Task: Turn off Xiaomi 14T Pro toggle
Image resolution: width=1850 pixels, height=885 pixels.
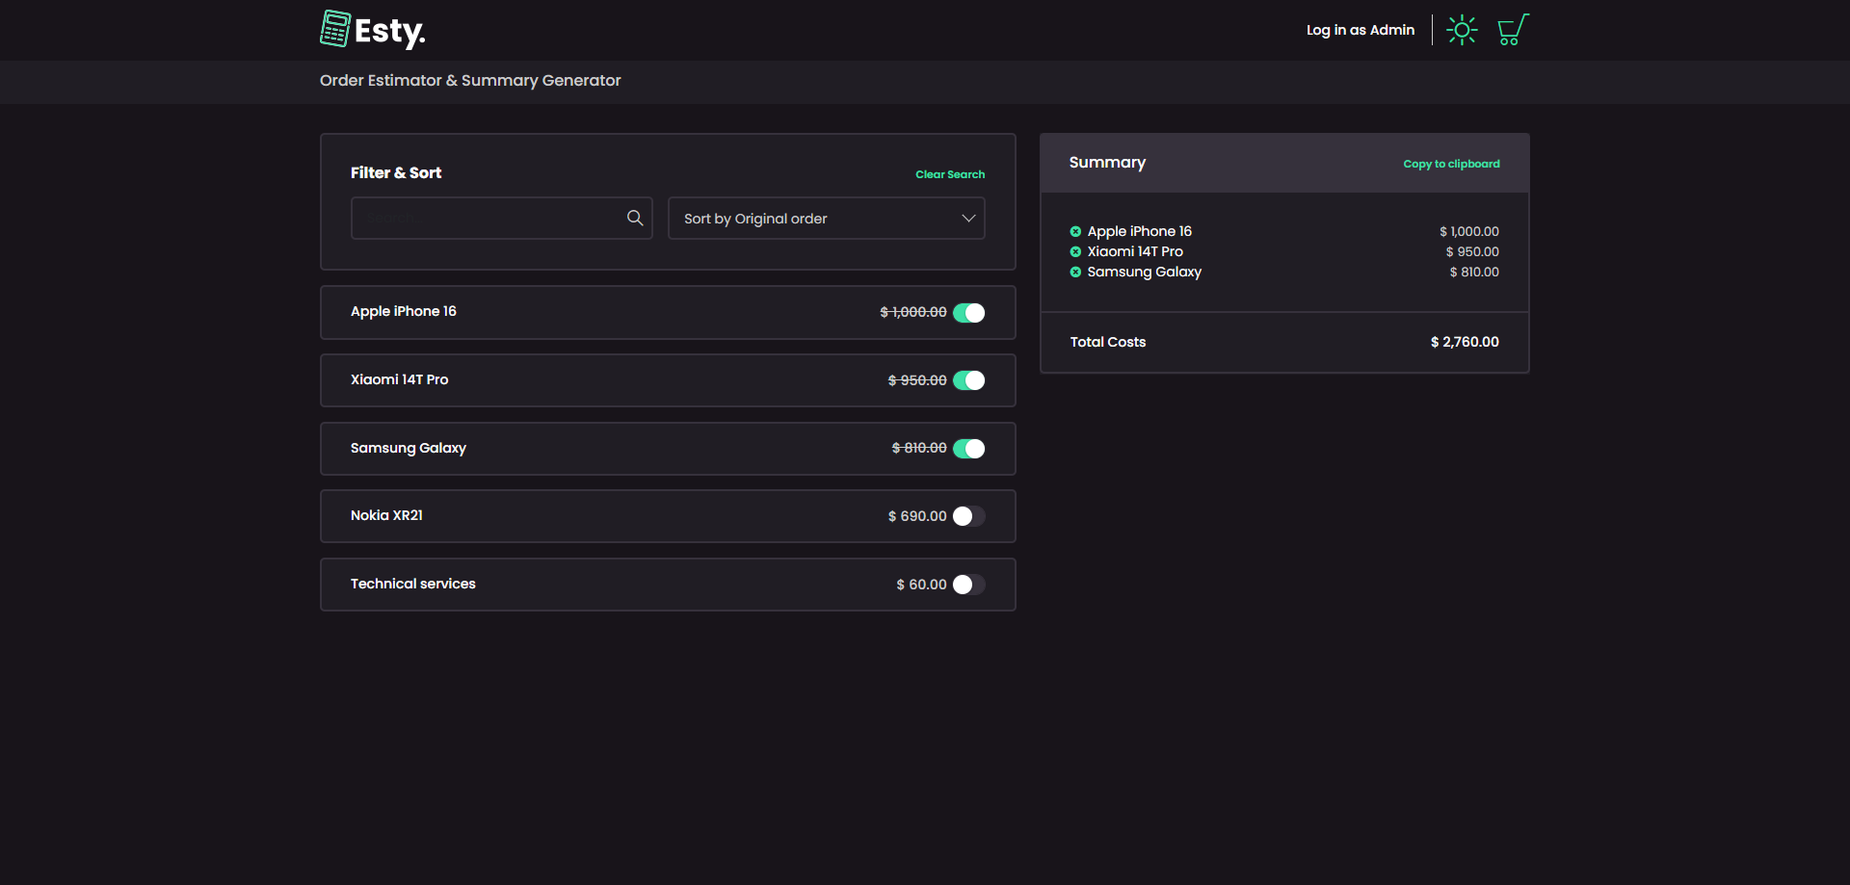Action: pos(968,380)
